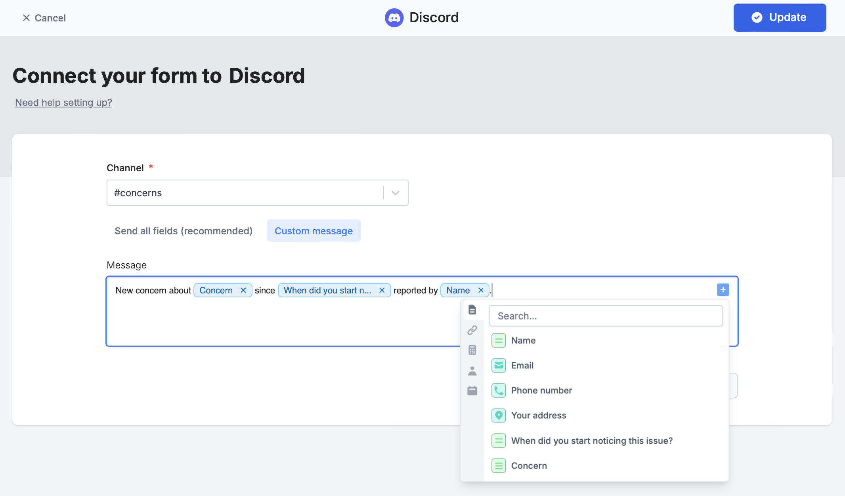The height and width of the screenshot is (496, 845).
Task: Click the blue plus icon to insert a field
Action: pos(723,290)
